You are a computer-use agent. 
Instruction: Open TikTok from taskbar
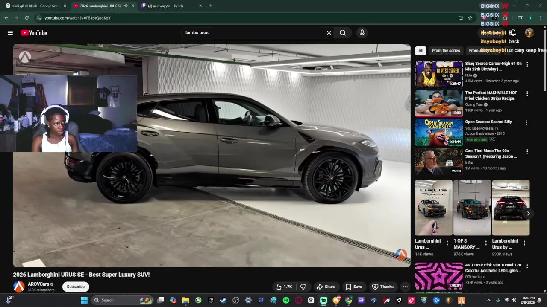click(411, 300)
